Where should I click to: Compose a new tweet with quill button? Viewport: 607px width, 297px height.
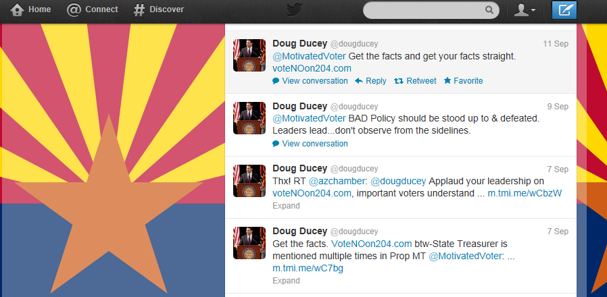(564, 10)
